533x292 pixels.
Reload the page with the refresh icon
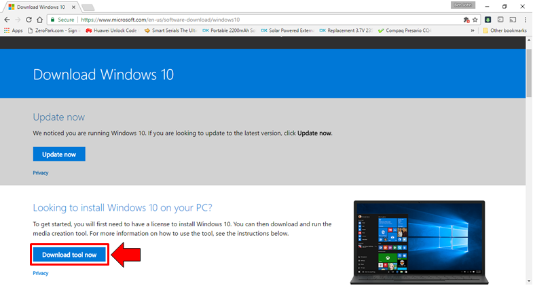click(29, 20)
